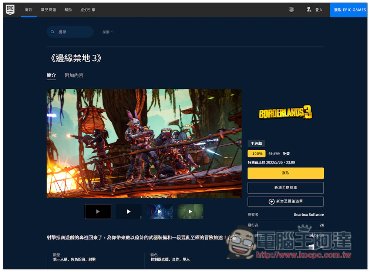
Task: Click the $1,789 original price
Action: click(x=274, y=154)
